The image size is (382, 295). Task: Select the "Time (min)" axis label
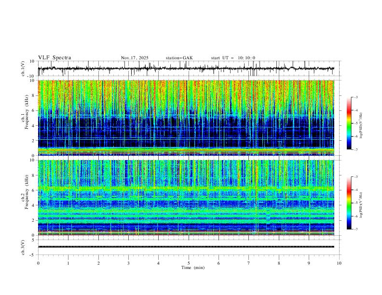tap(193, 268)
